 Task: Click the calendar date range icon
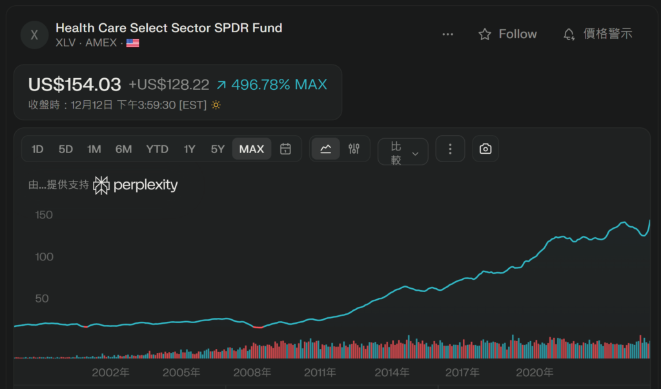pyautogui.click(x=285, y=149)
